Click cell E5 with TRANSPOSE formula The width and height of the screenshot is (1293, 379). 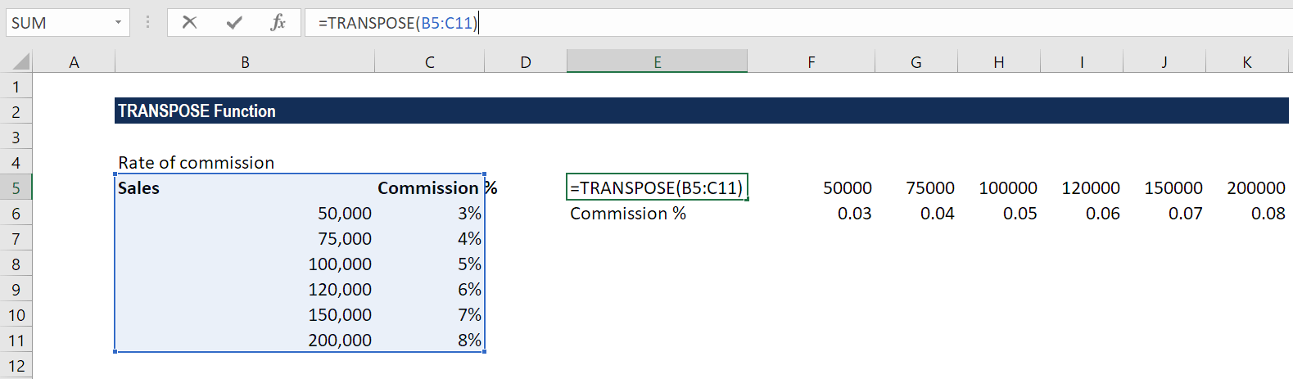[x=657, y=187]
